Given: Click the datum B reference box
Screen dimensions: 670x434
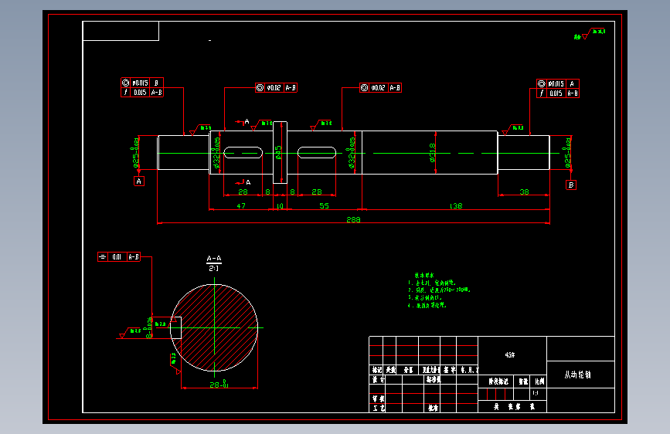Looking at the screenshot, I should click(x=571, y=185).
